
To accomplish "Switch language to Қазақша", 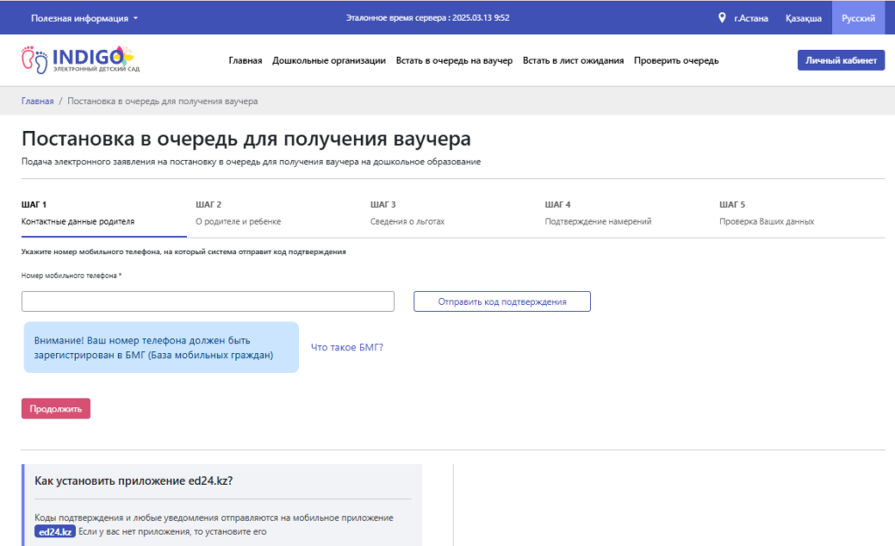I will pos(802,17).
